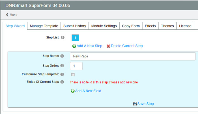198x114 pixels.
Task: Click info icon for Customize Step Template
Action: pyautogui.click(x=62, y=74)
